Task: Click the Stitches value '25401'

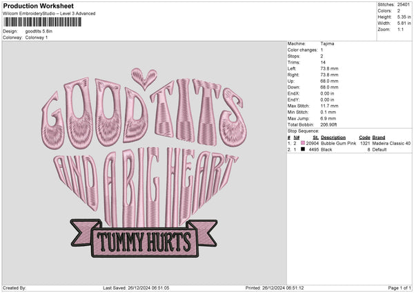Action: click(404, 5)
